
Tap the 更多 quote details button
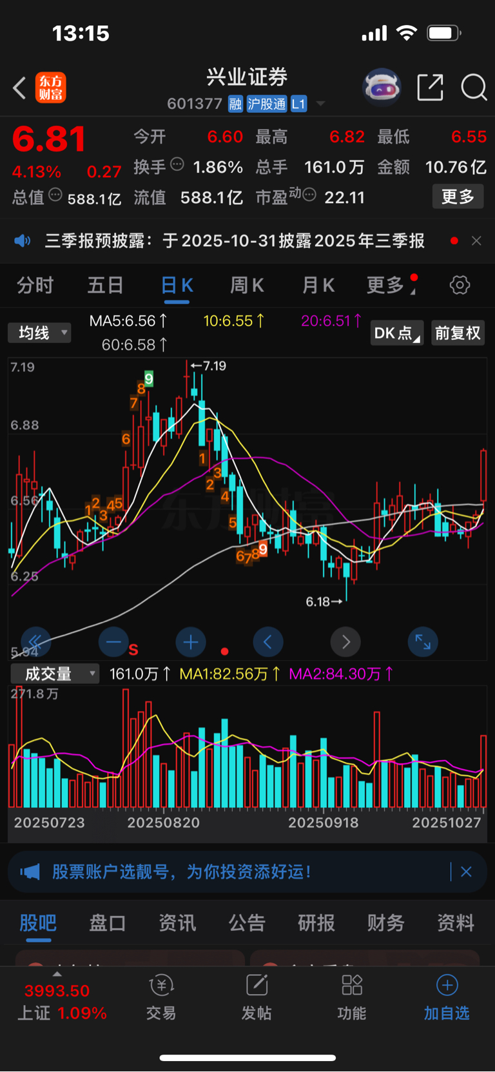(x=458, y=197)
